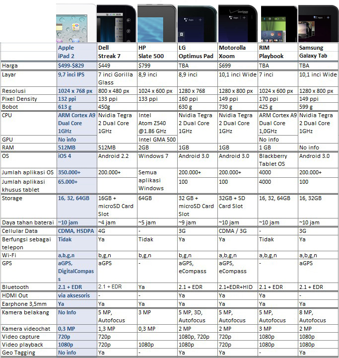Click the 'Storage' row label
339x358 pixels.
coord(12,198)
